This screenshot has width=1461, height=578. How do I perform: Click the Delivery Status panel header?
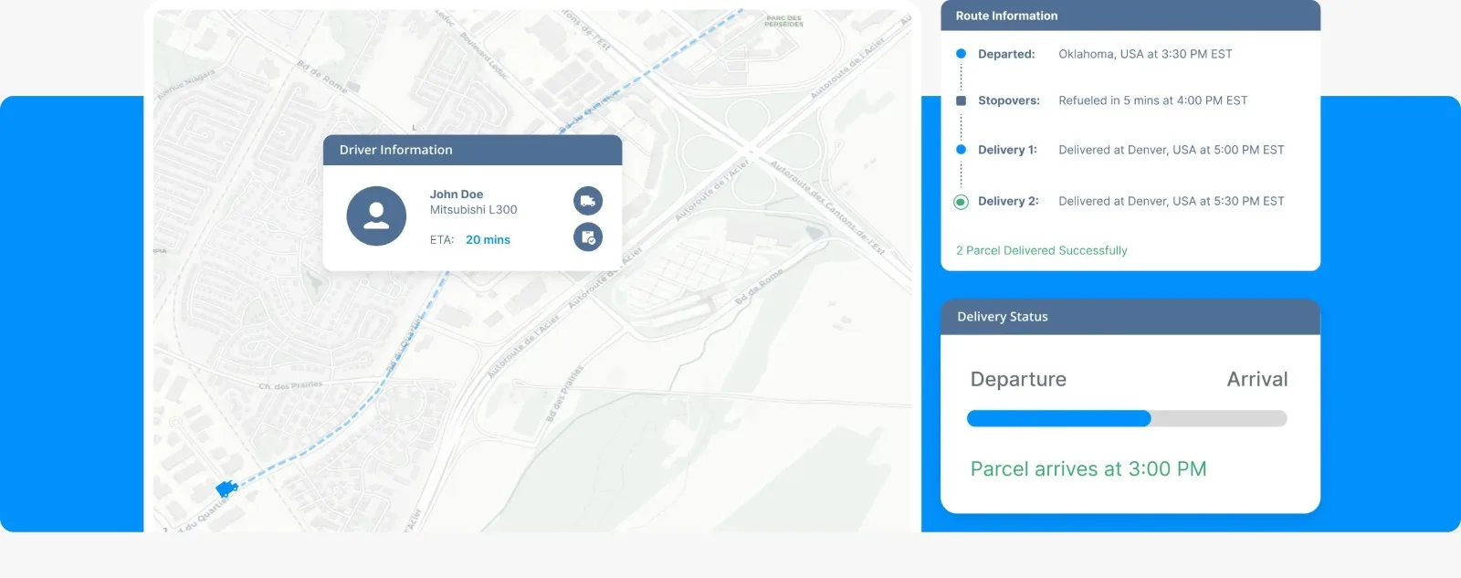[1130, 317]
